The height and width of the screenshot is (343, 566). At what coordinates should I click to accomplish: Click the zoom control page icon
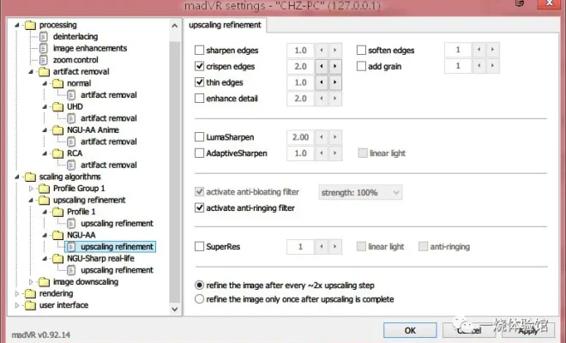(x=45, y=60)
